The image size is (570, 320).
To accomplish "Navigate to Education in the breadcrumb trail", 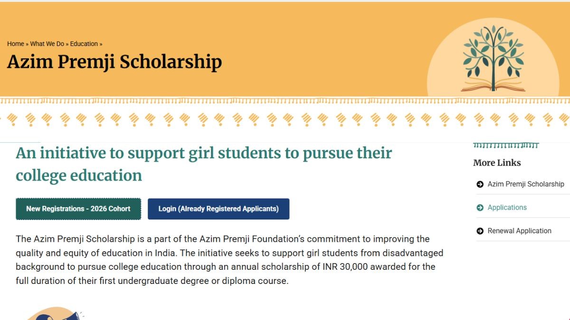I will coord(84,44).
